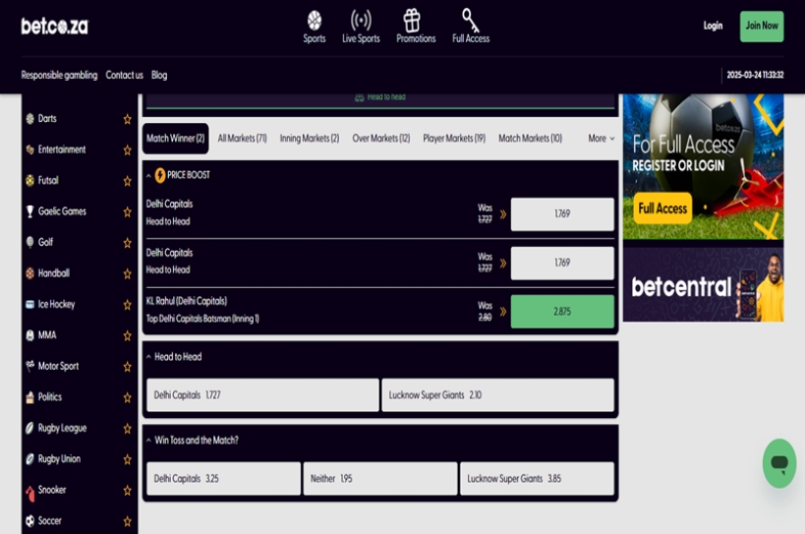Open Responsible gambling link

point(59,75)
